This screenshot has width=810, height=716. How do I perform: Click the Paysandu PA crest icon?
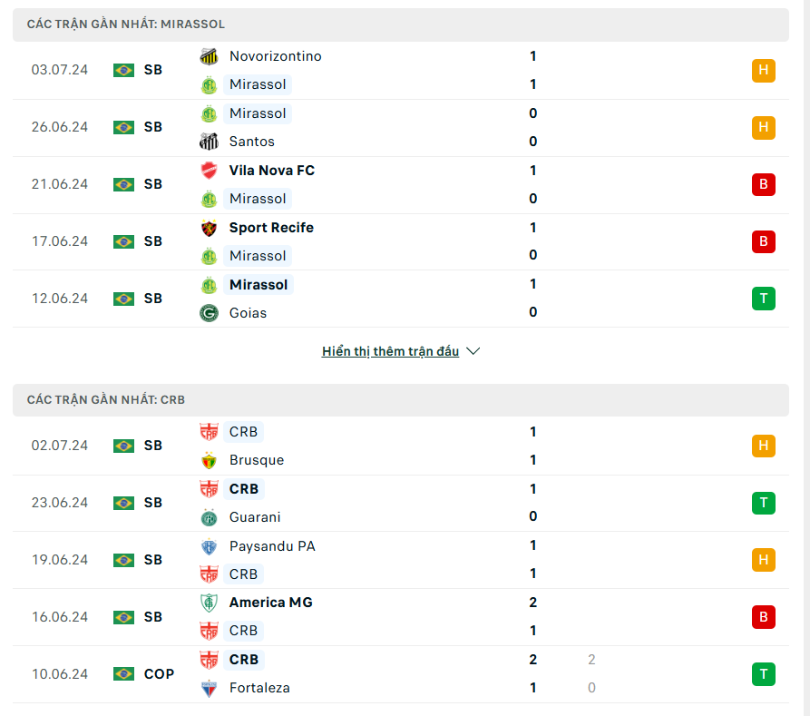(210, 546)
